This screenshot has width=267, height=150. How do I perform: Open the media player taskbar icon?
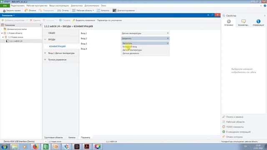[x=25, y=147]
